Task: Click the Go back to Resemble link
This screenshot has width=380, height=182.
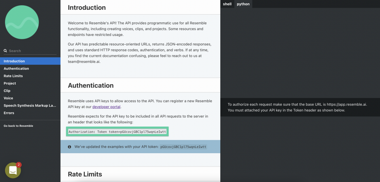Action: coord(18,126)
